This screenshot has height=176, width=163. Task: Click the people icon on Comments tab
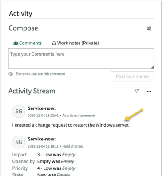point(16,43)
